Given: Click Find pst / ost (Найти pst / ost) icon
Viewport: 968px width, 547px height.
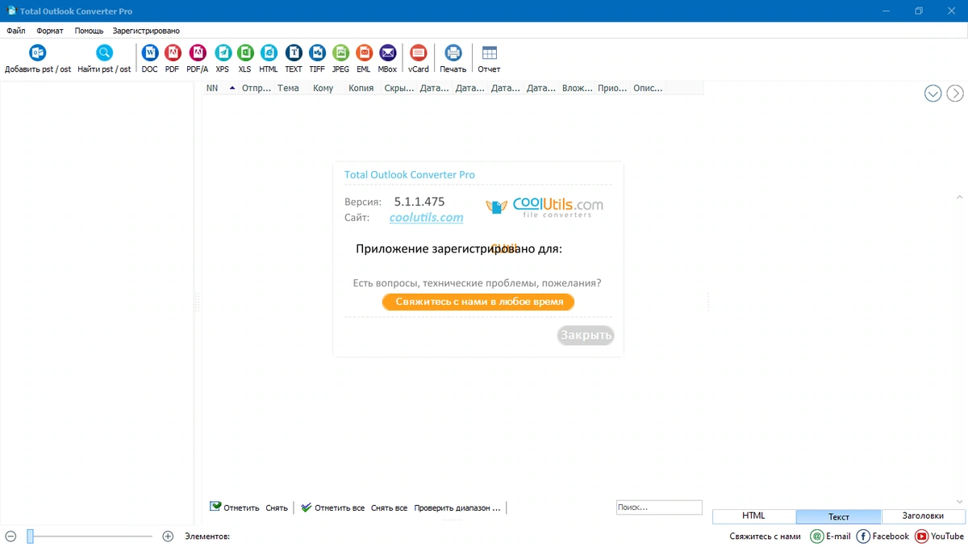Looking at the screenshot, I should (x=104, y=53).
